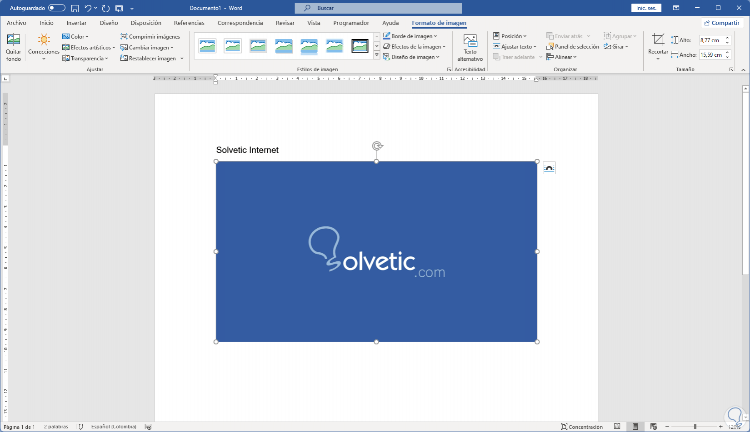Click the spelling check book icon
The height and width of the screenshot is (432, 750).
80,427
